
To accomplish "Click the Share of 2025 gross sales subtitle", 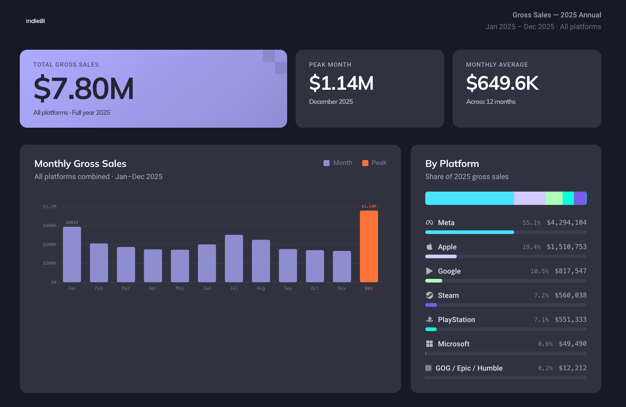I will click(x=467, y=177).
